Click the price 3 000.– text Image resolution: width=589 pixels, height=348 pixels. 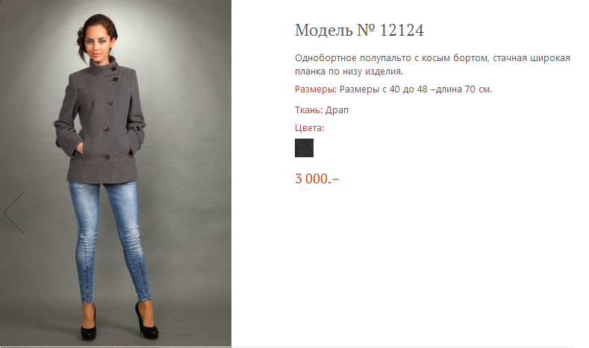click(x=317, y=179)
